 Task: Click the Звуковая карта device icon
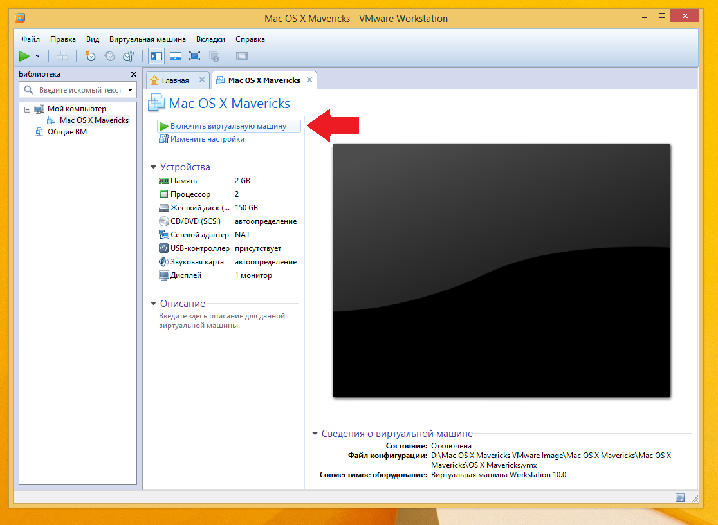(164, 262)
